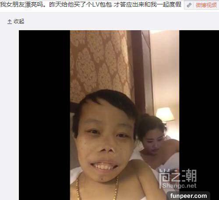This screenshot has height=200, width=219.
Task: Click the Shangc.net watermark text
Action: (x=179, y=186)
